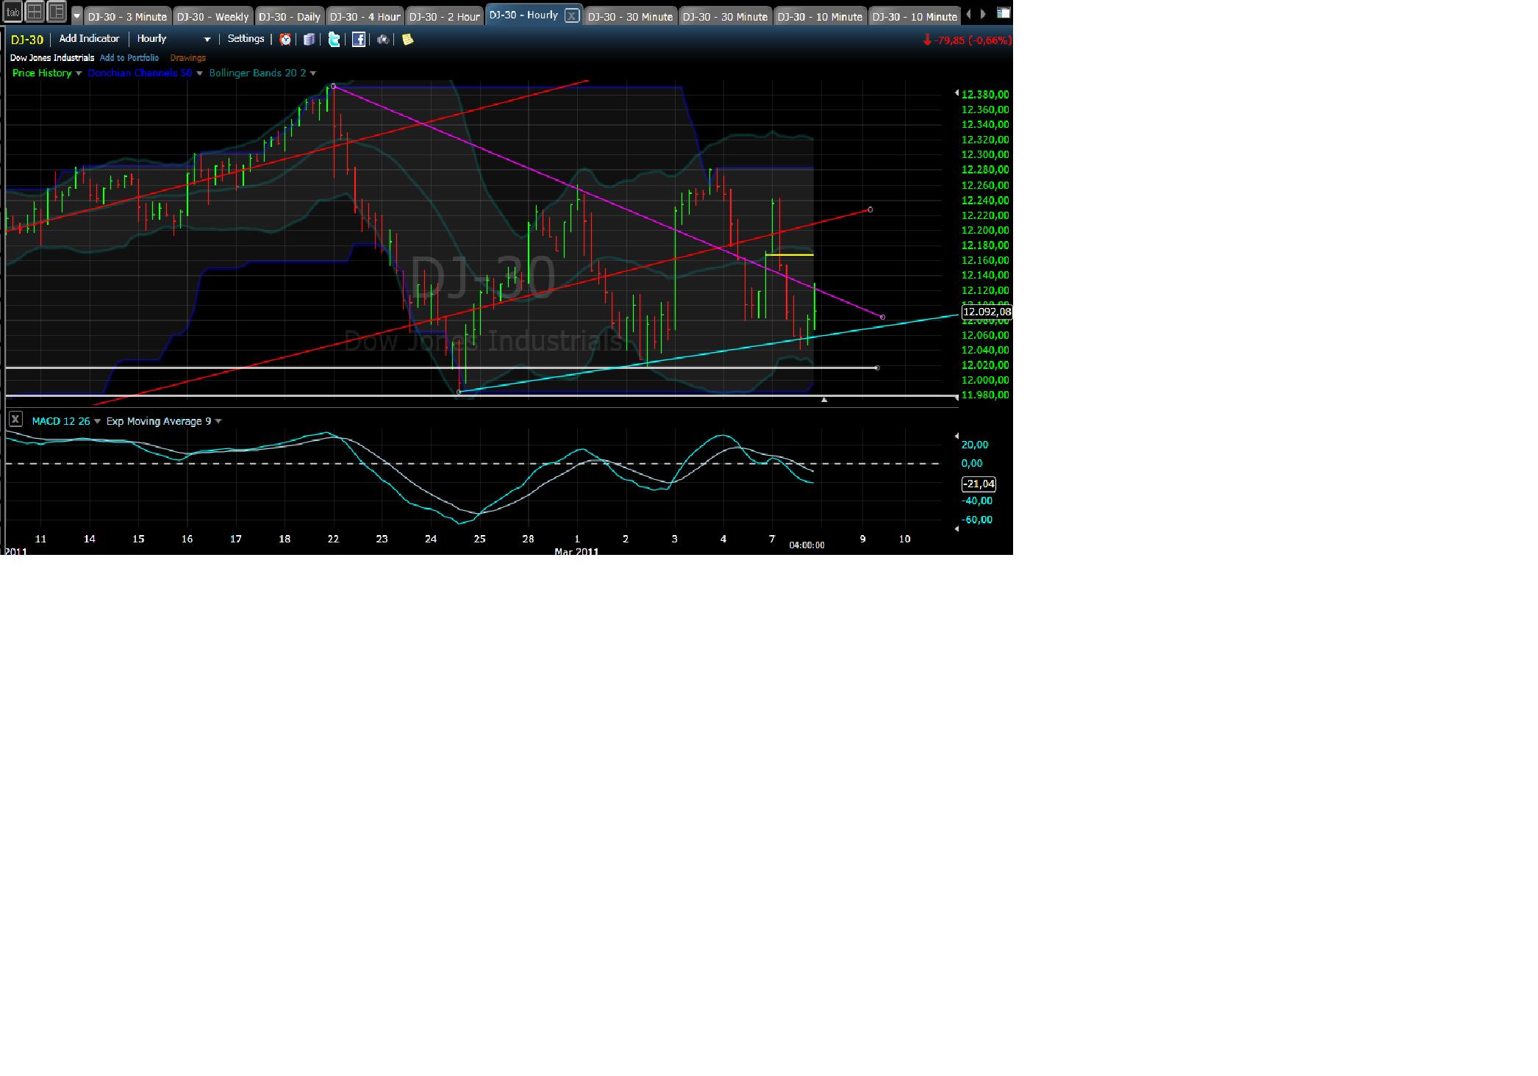Click Add Indicator

click(89, 38)
